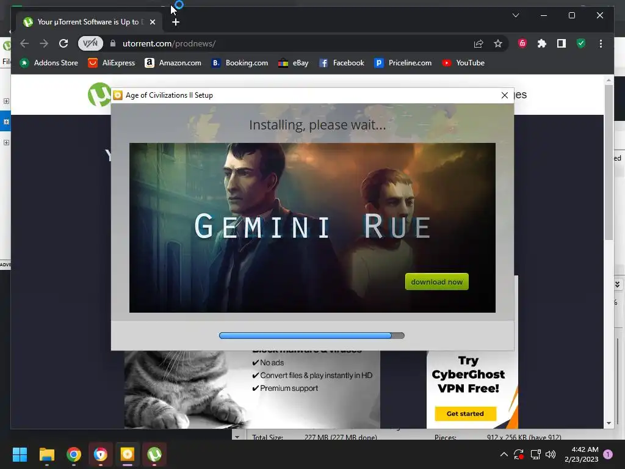Image resolution: width=625 pixels, height=469 pixels.
Task: Click the green download now button
Action: [x=437, y=282]
